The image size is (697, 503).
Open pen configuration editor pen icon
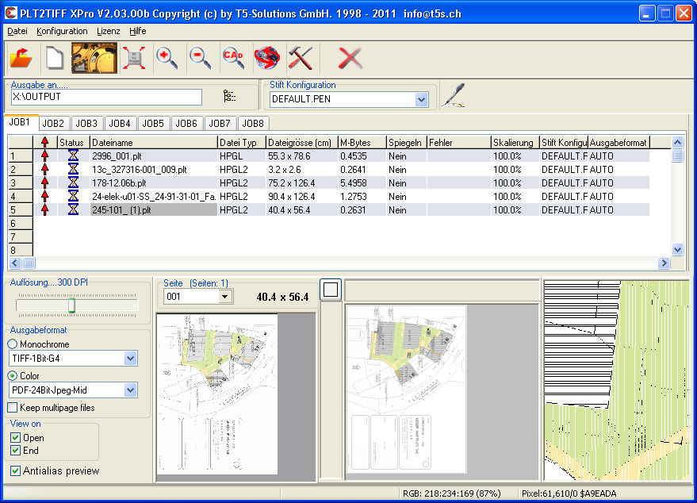point(454,95)
